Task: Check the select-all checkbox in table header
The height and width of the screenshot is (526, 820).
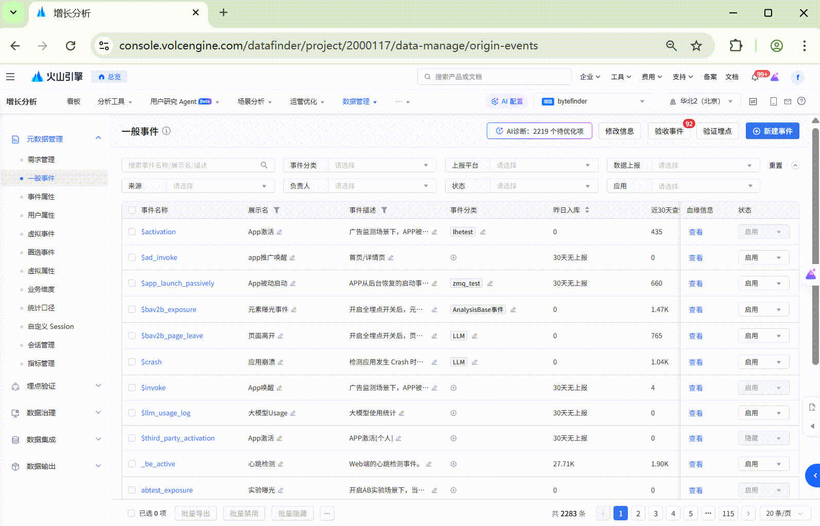Action: point(132,210)
